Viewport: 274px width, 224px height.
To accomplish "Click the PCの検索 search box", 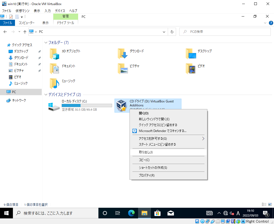I will click(x=225, y=32).
